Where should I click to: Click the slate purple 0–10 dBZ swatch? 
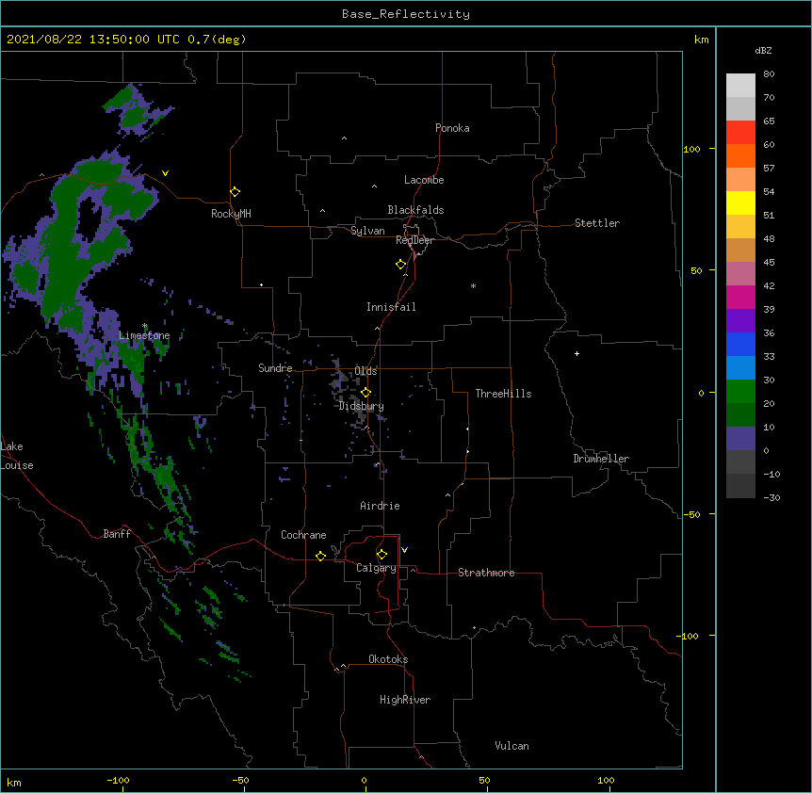740,439
